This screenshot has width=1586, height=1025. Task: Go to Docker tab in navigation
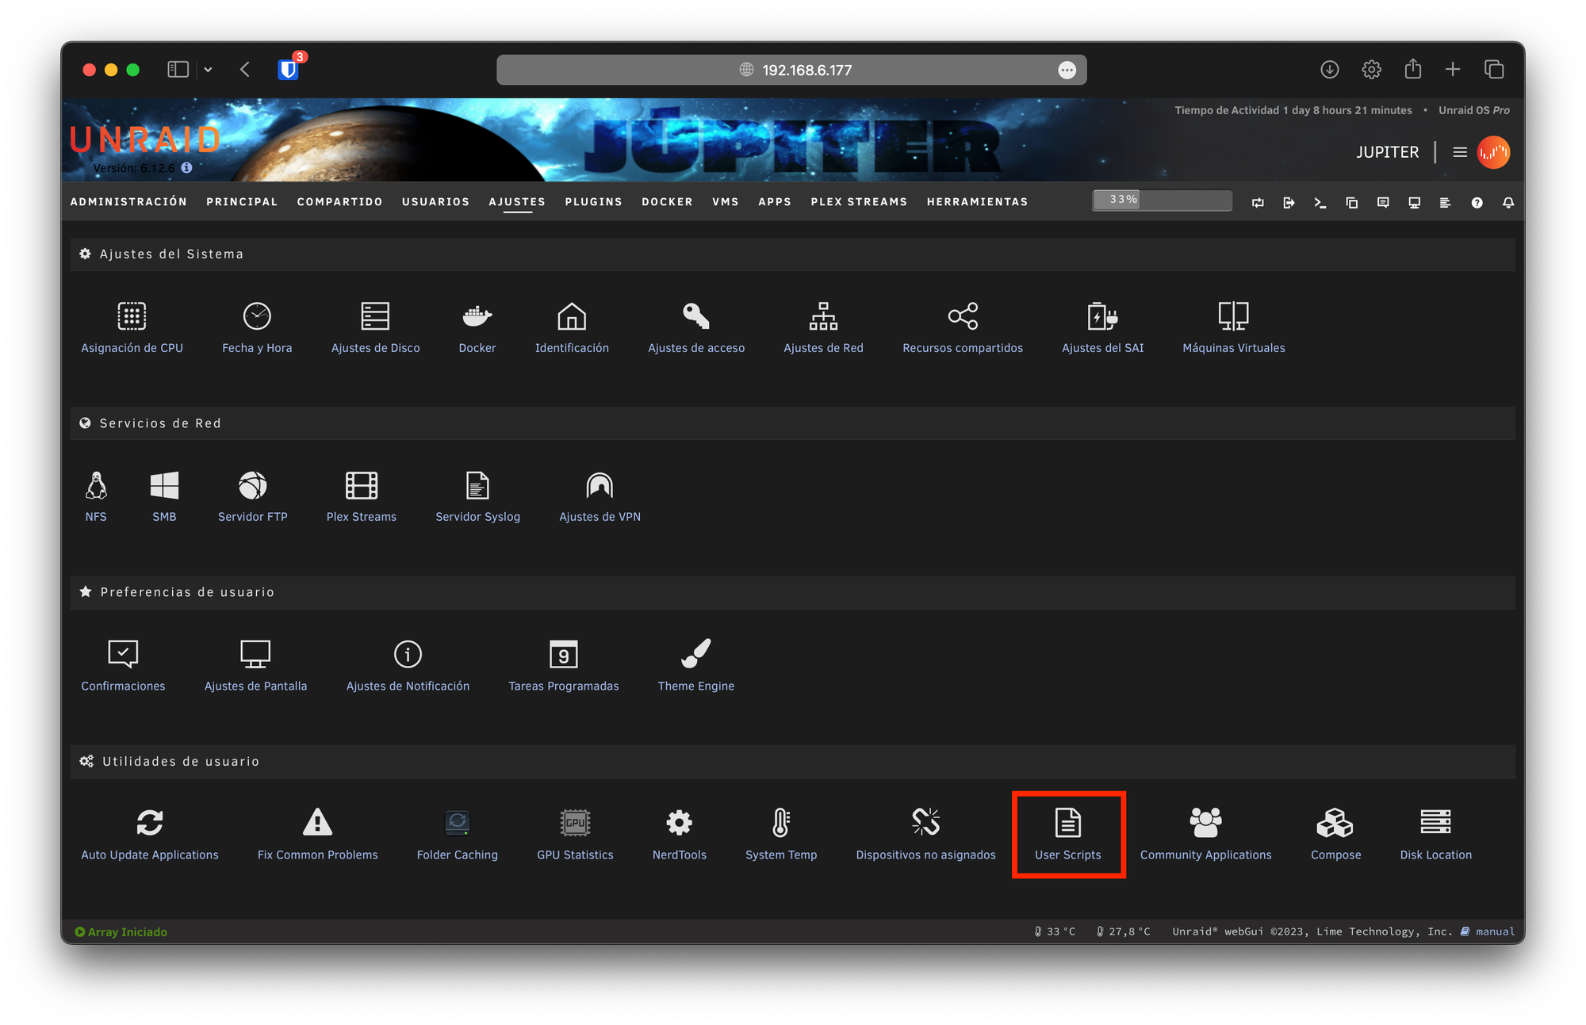[x=667, y=201]
